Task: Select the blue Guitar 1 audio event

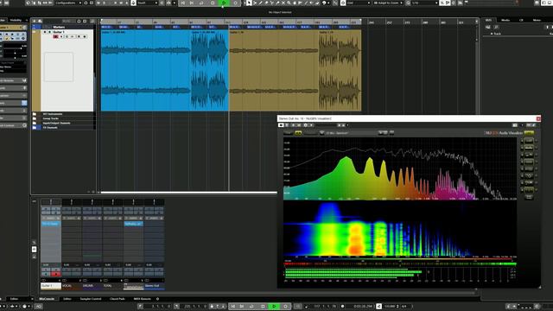Action: click(x=165, y=71)
